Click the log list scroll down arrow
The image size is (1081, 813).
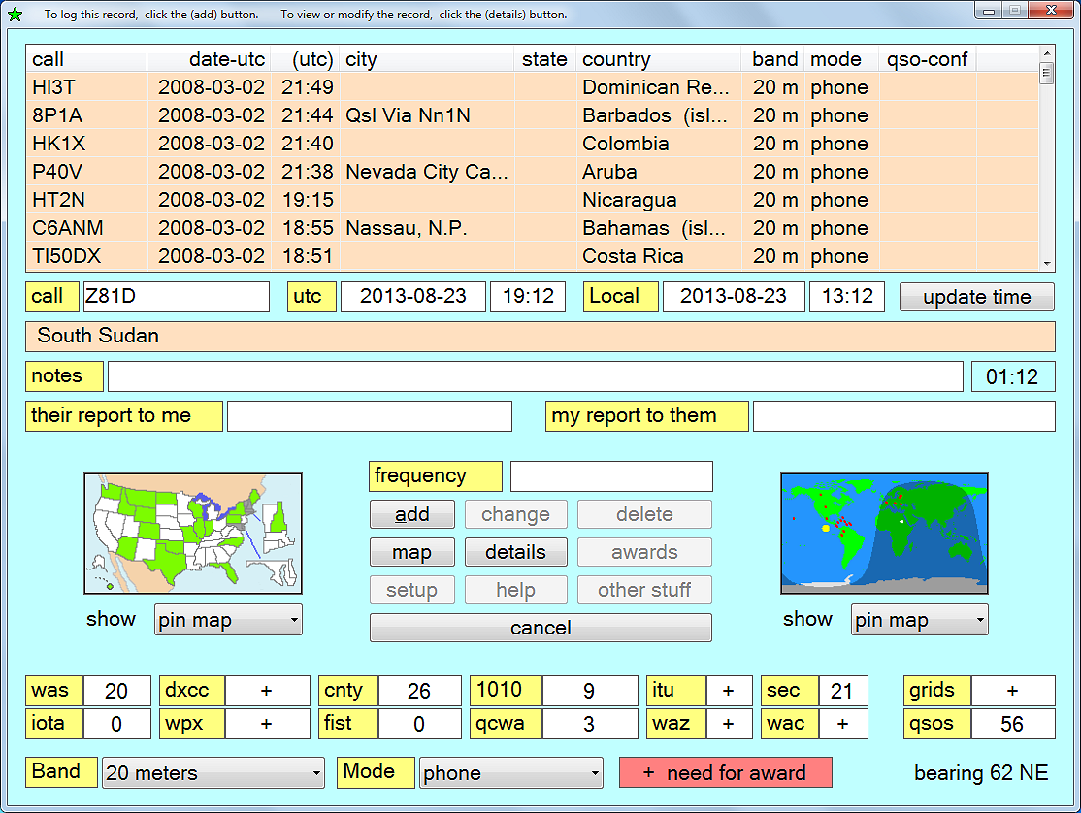[x=1046, y=263]
